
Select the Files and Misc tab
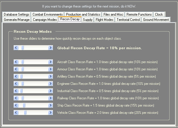click(x=113, y=14)
